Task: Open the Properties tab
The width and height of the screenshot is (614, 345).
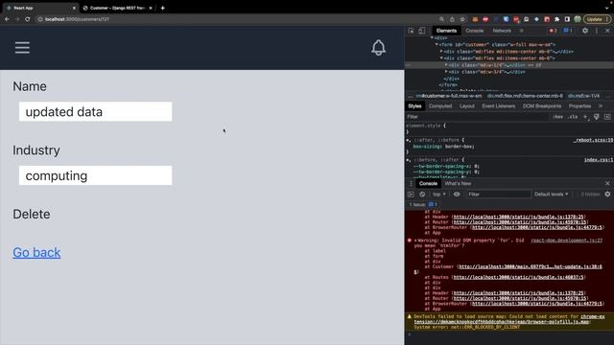Action: coord(579,106)
